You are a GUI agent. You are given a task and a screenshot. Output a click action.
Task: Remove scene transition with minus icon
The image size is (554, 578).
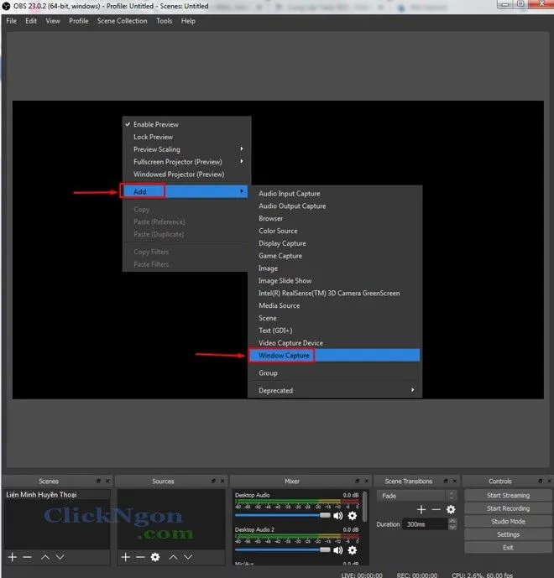pos(436,509)
